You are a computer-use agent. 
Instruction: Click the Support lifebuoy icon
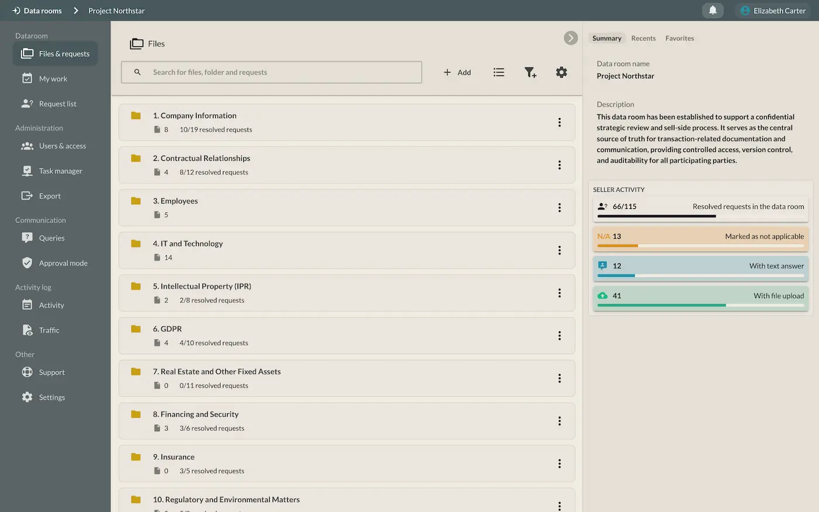click(27, 372)
